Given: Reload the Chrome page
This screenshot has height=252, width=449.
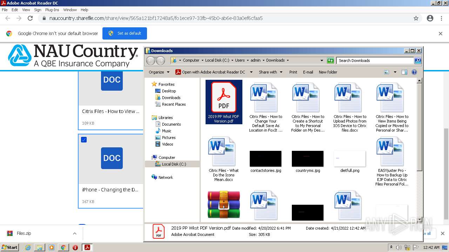Looking at the screenshot, I should [30, 18].
